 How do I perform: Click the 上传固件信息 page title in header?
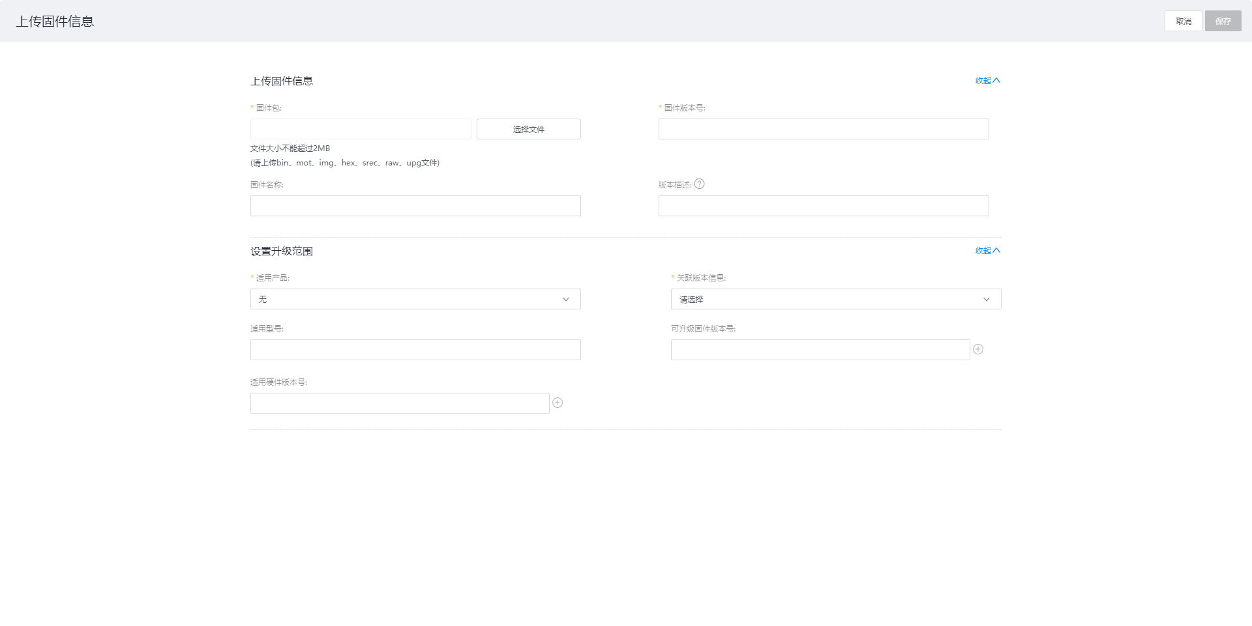click(x=55, y=21)
